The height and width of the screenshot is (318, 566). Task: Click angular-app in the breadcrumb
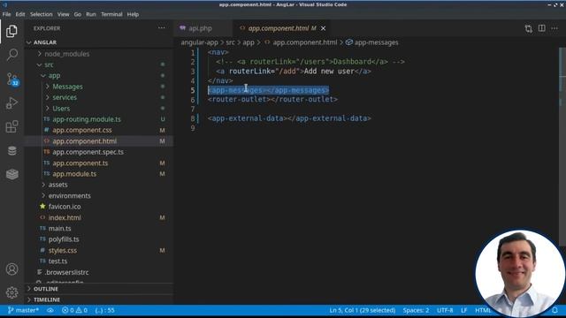point(199,42)
